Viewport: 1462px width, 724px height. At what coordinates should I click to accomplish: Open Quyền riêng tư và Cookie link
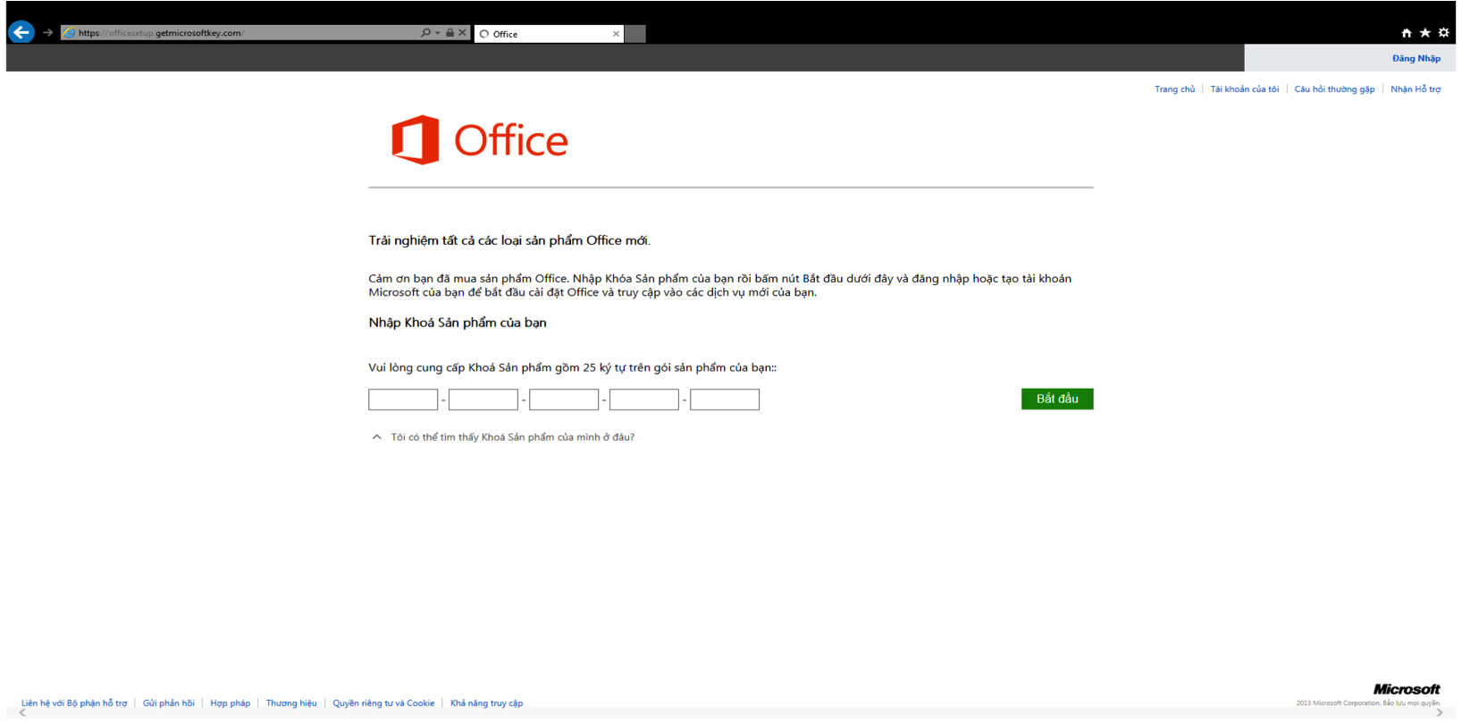coord(383,703)
